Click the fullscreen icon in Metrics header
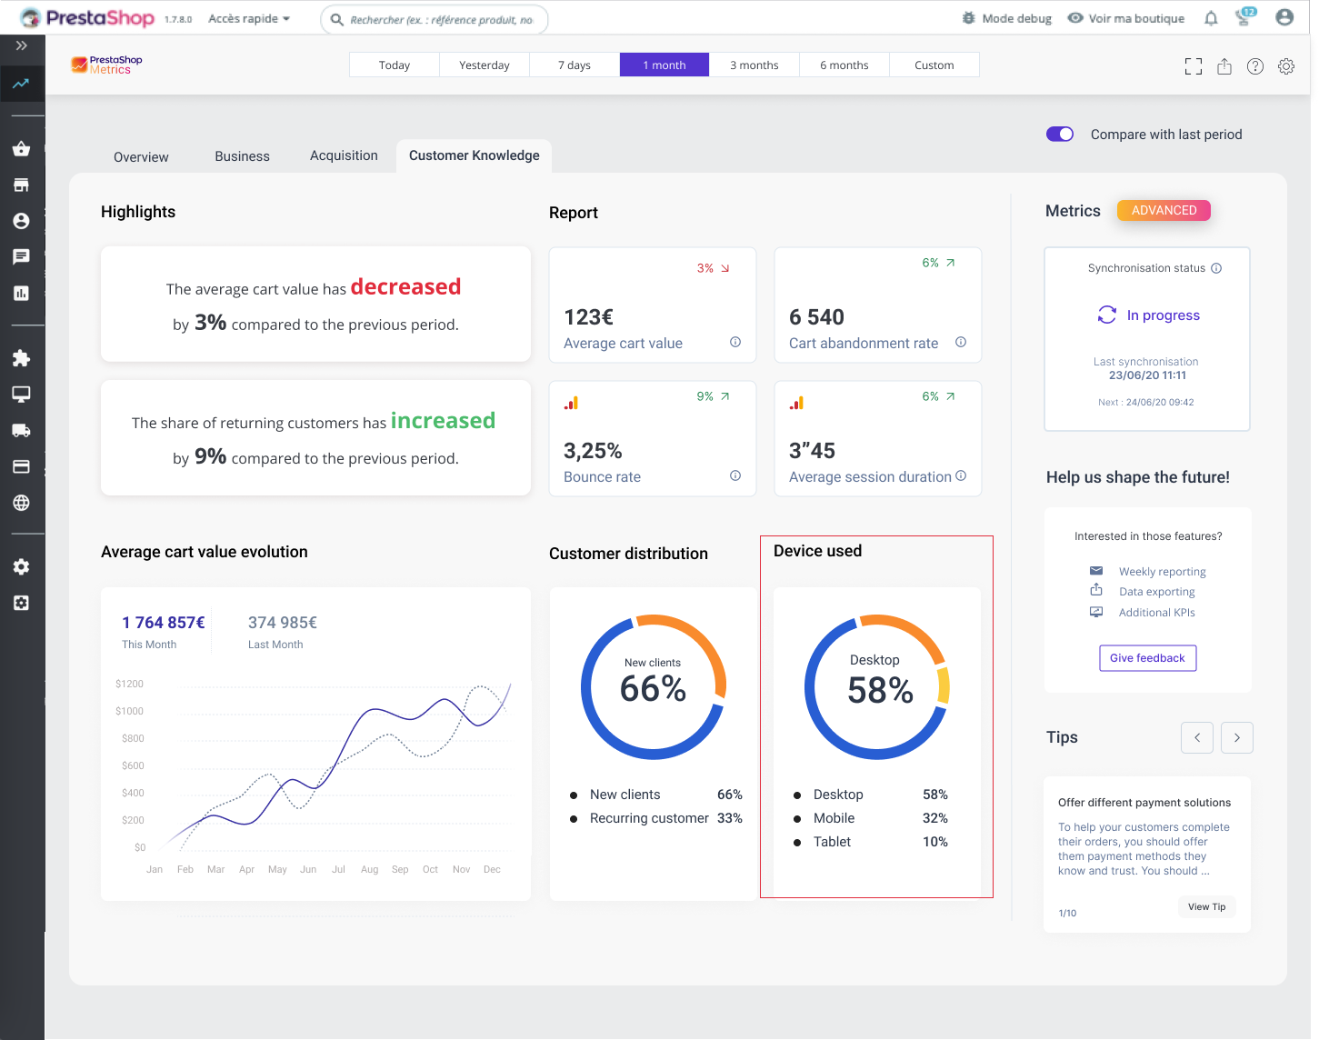Viewport: 1319px width, 1040px height. [x=1194, y=66]
